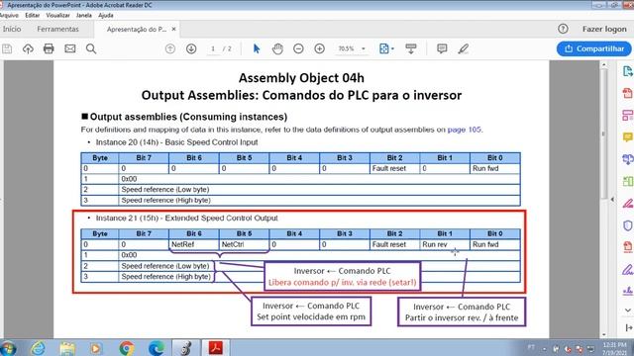
Task: Open Compress PDF tool in sidebar
Action: point(627,247)
